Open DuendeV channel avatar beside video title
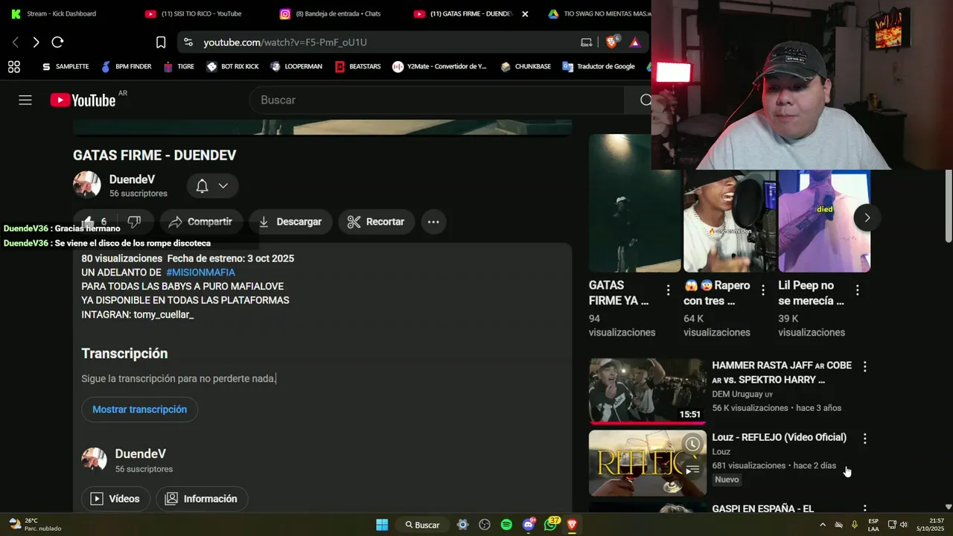Viewport: 953px width, 536px height. point(86,185)
